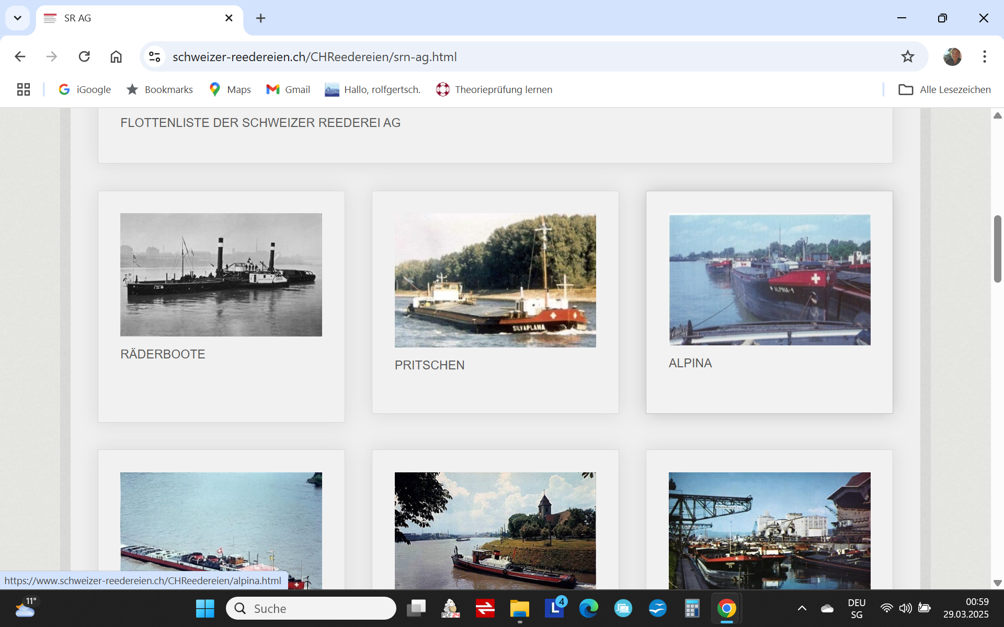Go back to previous page

[20, 56]
